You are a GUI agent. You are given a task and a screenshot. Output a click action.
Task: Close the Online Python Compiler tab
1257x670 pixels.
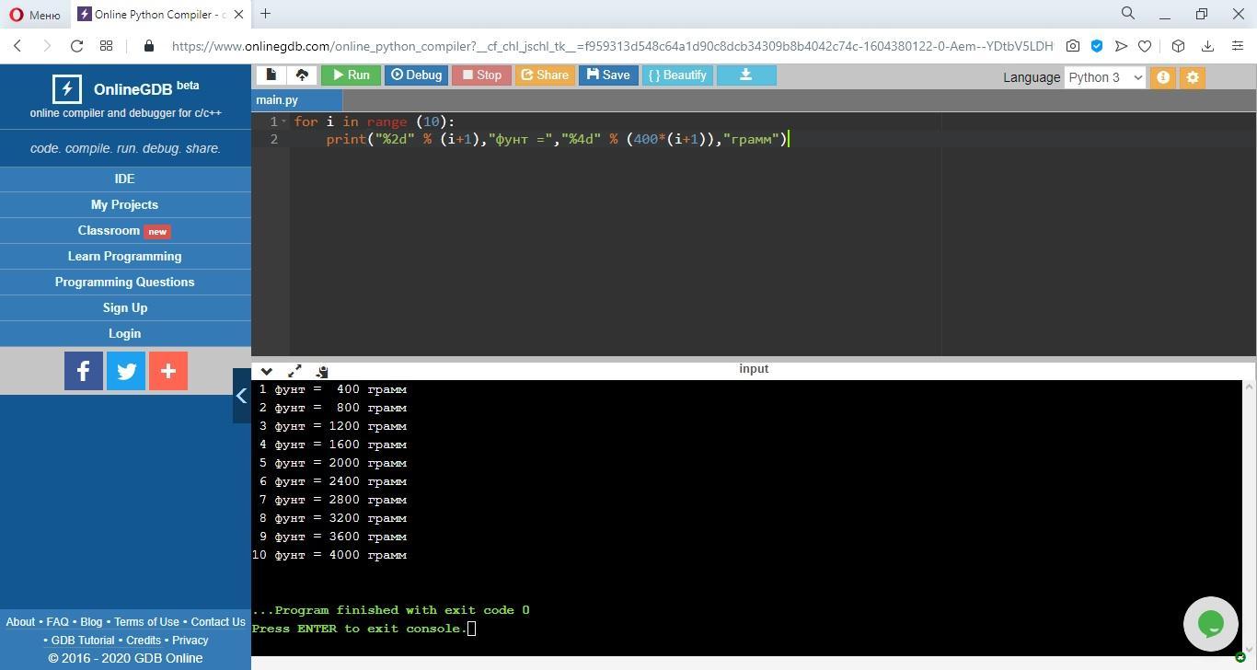click(x=239, y=15)
